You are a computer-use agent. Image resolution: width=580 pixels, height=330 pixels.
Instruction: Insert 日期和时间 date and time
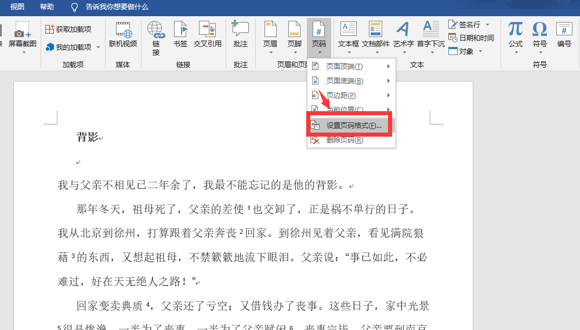coord(471,38)
